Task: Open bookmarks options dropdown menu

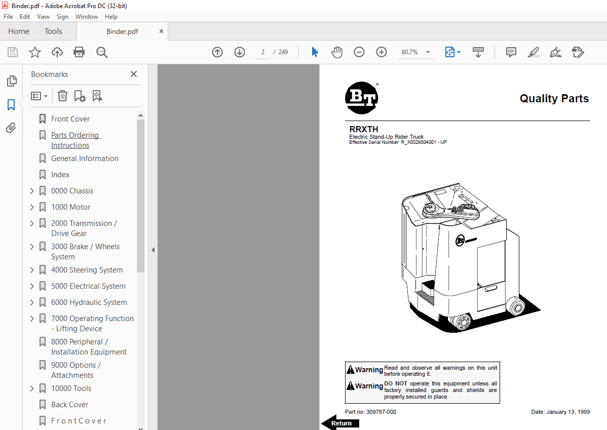Action: pyautogui.click(x=39, y=96)
